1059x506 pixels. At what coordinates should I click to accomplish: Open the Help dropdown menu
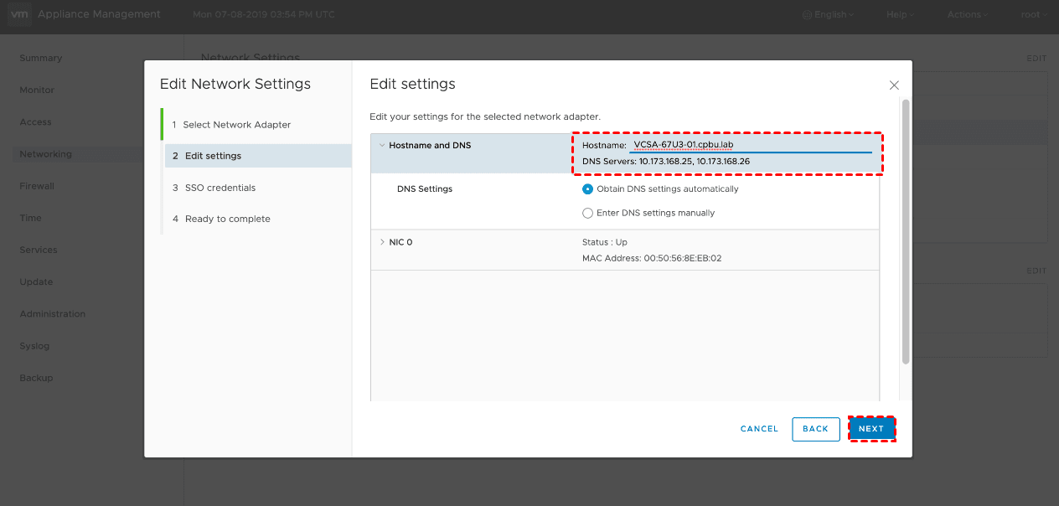click(900, 15)
